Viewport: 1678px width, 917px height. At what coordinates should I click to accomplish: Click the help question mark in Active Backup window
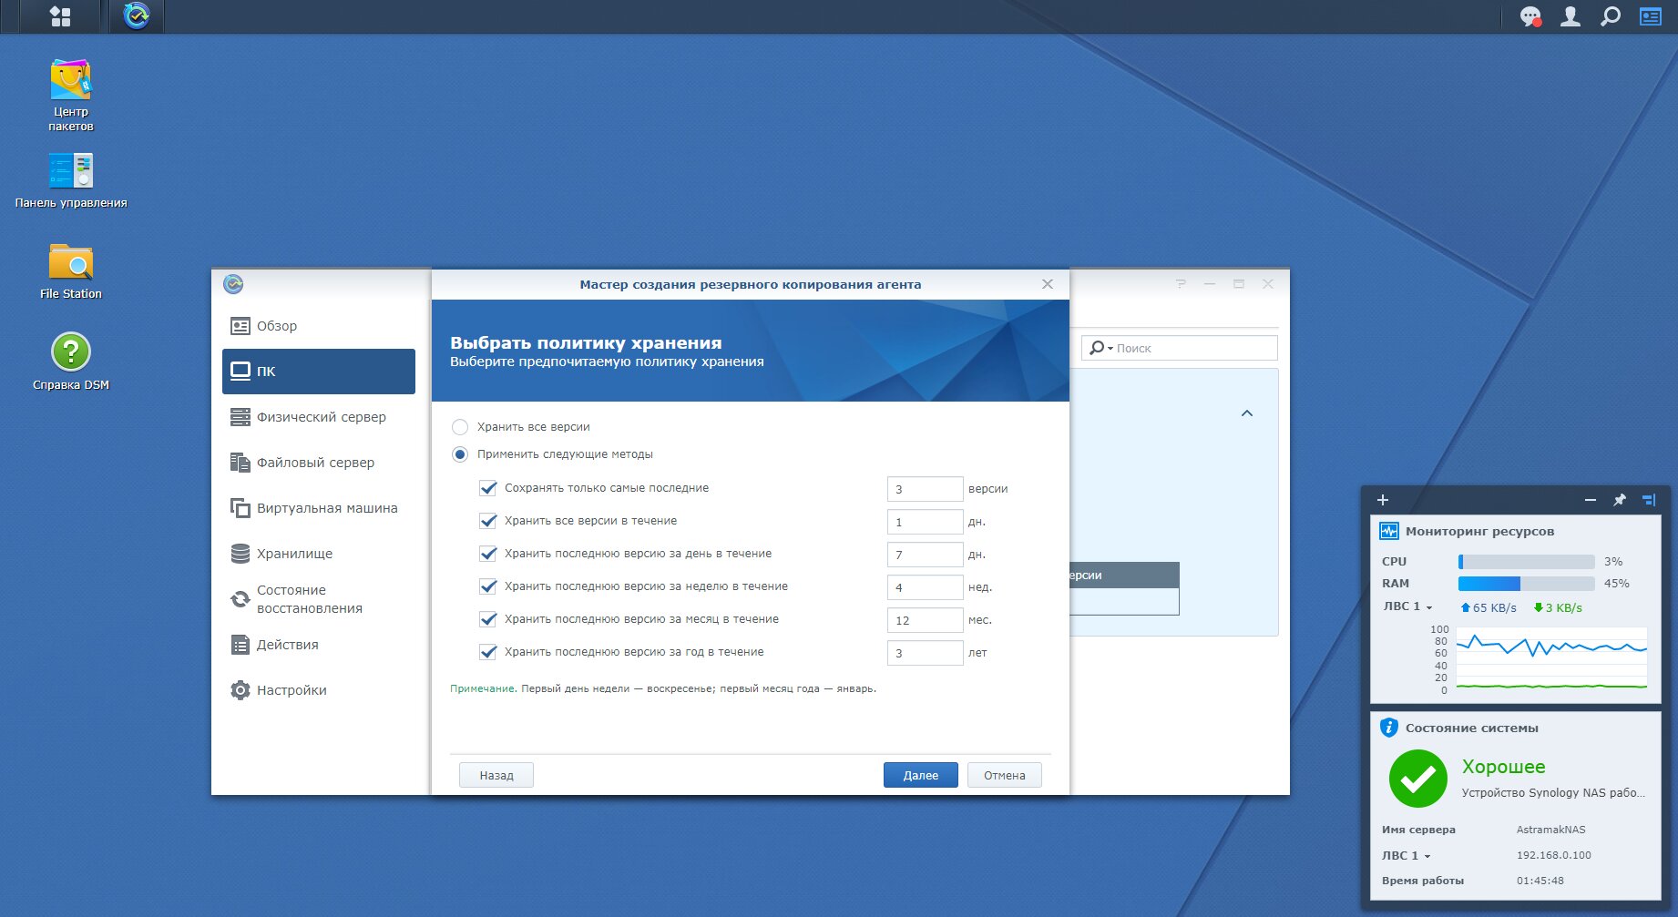coord(1181,284)
